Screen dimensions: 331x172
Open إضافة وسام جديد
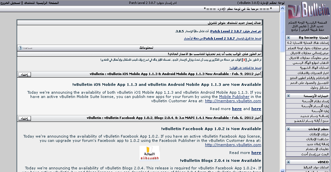pos(308,116)
